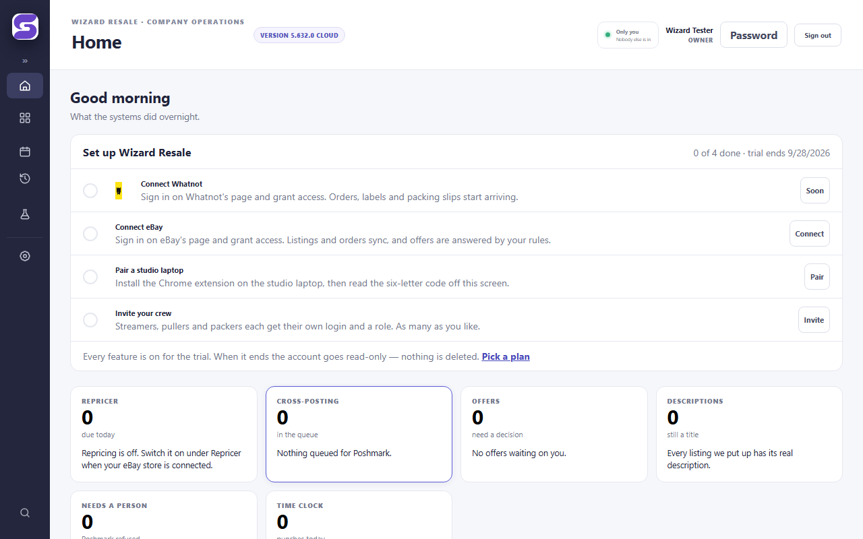Image resolution: width=863 pixels, height=539 pixels.
Task: Click the Pair a studio laptop title
Action: (149, 270)
